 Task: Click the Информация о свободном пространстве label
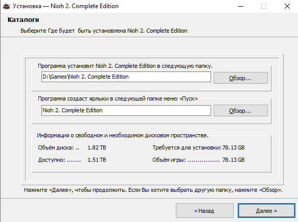point(123,135)
